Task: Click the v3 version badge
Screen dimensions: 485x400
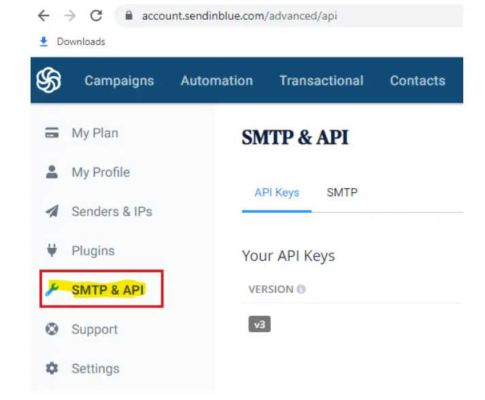Action: [x=260, y=324]
